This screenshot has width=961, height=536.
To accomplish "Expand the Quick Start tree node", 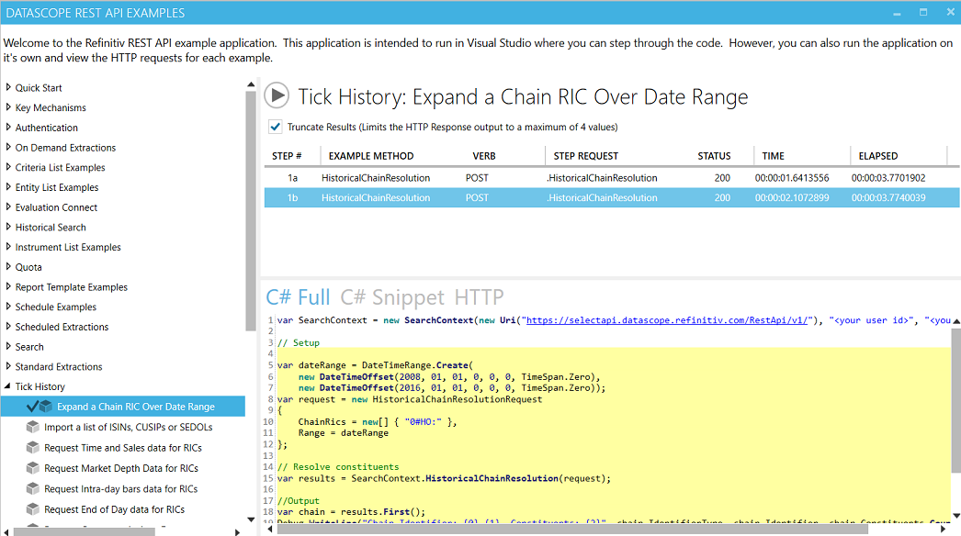I will coord(8,87).
